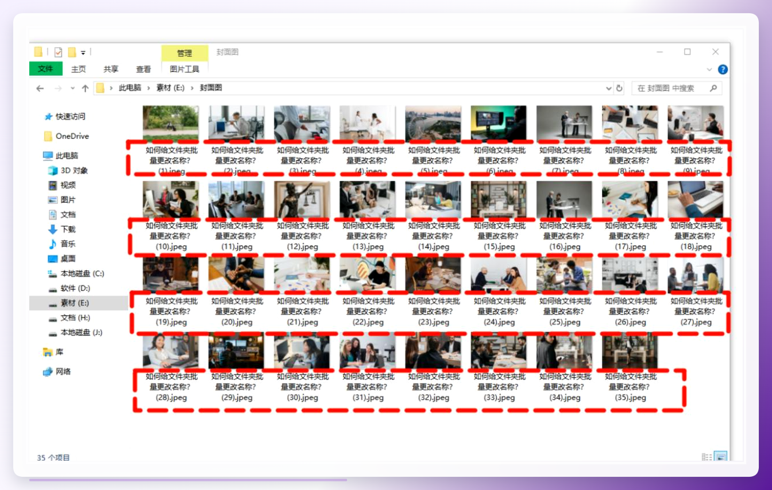Open the quick access toolbar customize dropdown
The width and height of the screenshot is (772, 490).
pos(83,53)
